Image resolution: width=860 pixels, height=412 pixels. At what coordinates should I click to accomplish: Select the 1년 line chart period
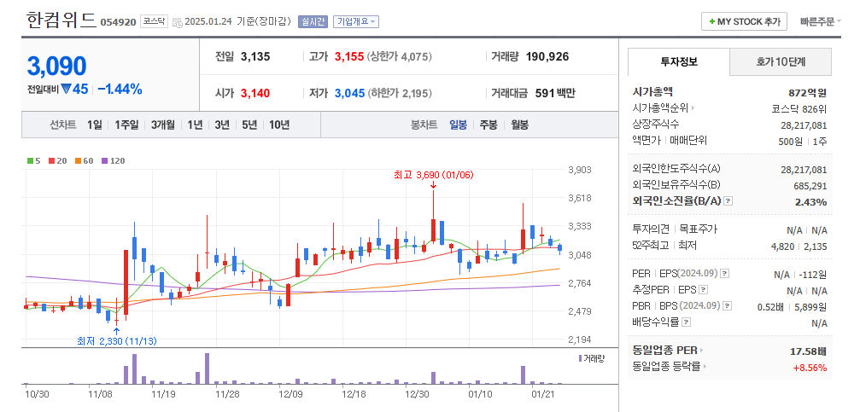[195, 125]
